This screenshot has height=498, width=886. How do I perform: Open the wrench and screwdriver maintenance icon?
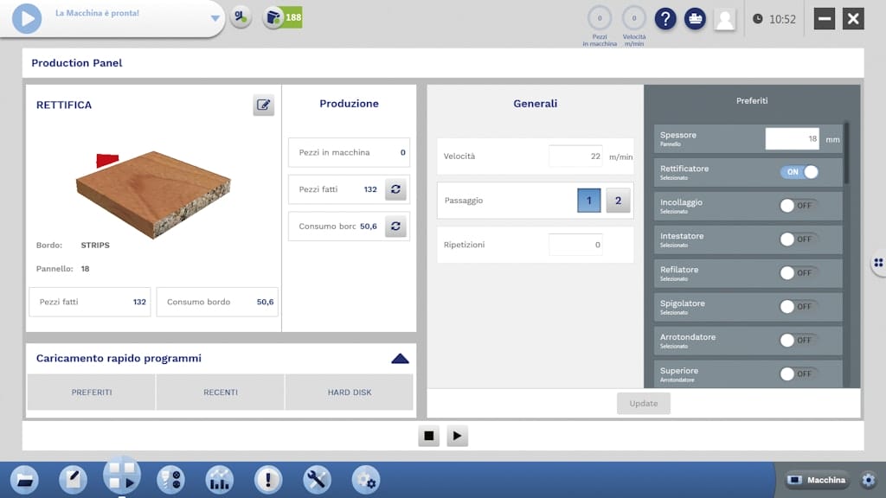(x=317, y=480)
